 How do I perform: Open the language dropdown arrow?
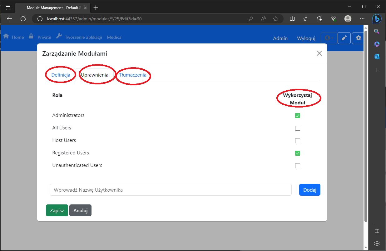click(332, 38)
